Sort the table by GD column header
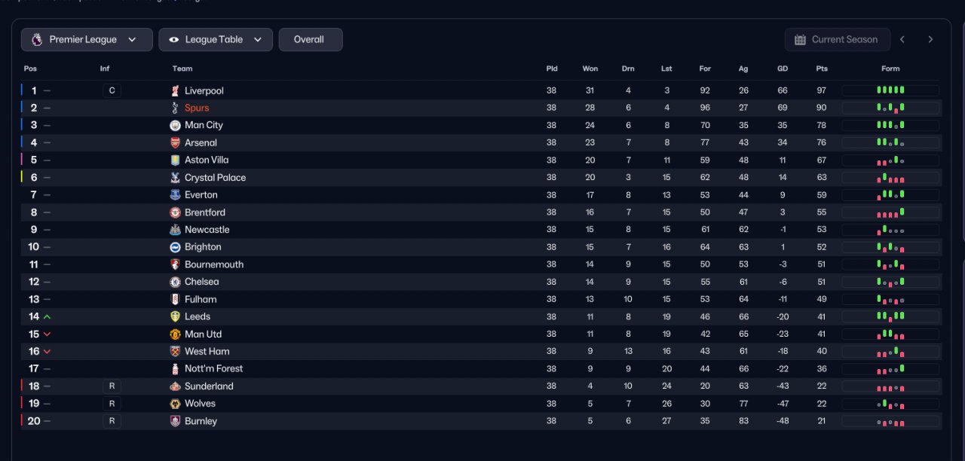This screenshot has width=965, height=461. click(x=783, y=69)
